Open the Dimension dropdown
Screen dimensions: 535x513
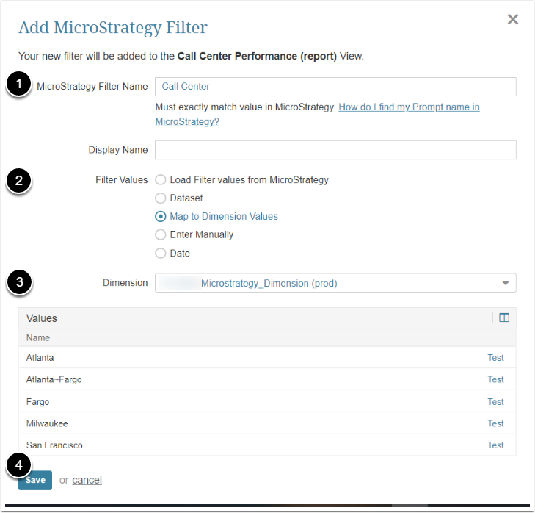335,283
